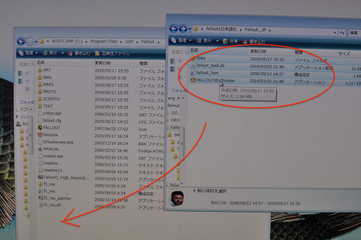The image size is (361, 240).
Task: Expand the arrow after Program Files breadcrumb
Action: tap(121, 42)
